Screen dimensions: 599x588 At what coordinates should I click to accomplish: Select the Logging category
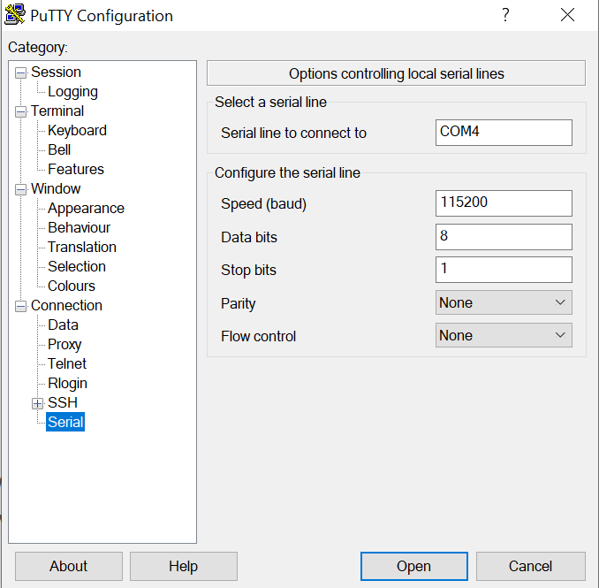click(72, 91)
